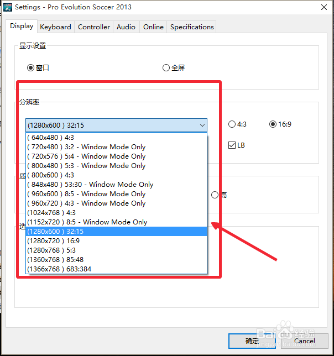Open the Audio tab

coord(126,27)
